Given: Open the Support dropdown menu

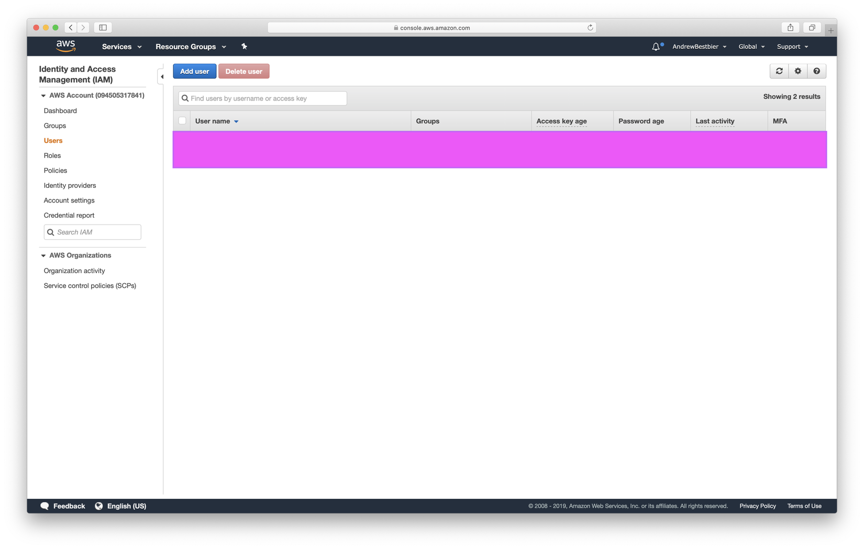Looking at the screenshot, I should tap(793, 47).
